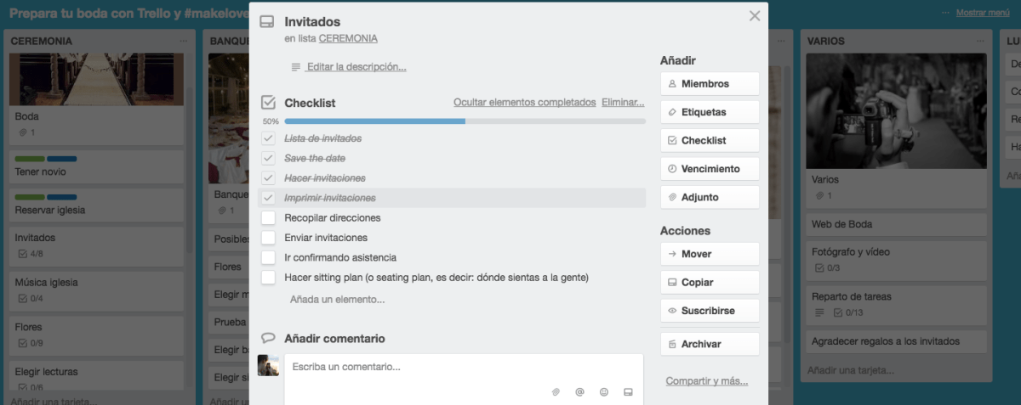Image resolution: width=1021 pixels, height=405 pixels.
Task: Open Compartir y más options
Action: click(x=706, y=381)
